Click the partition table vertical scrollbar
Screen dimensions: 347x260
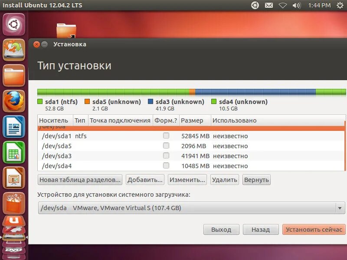(x=345, y=146)
